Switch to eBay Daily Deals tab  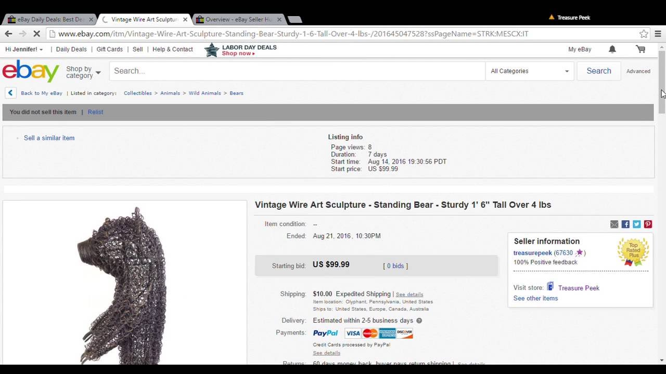tap(50, 19)
